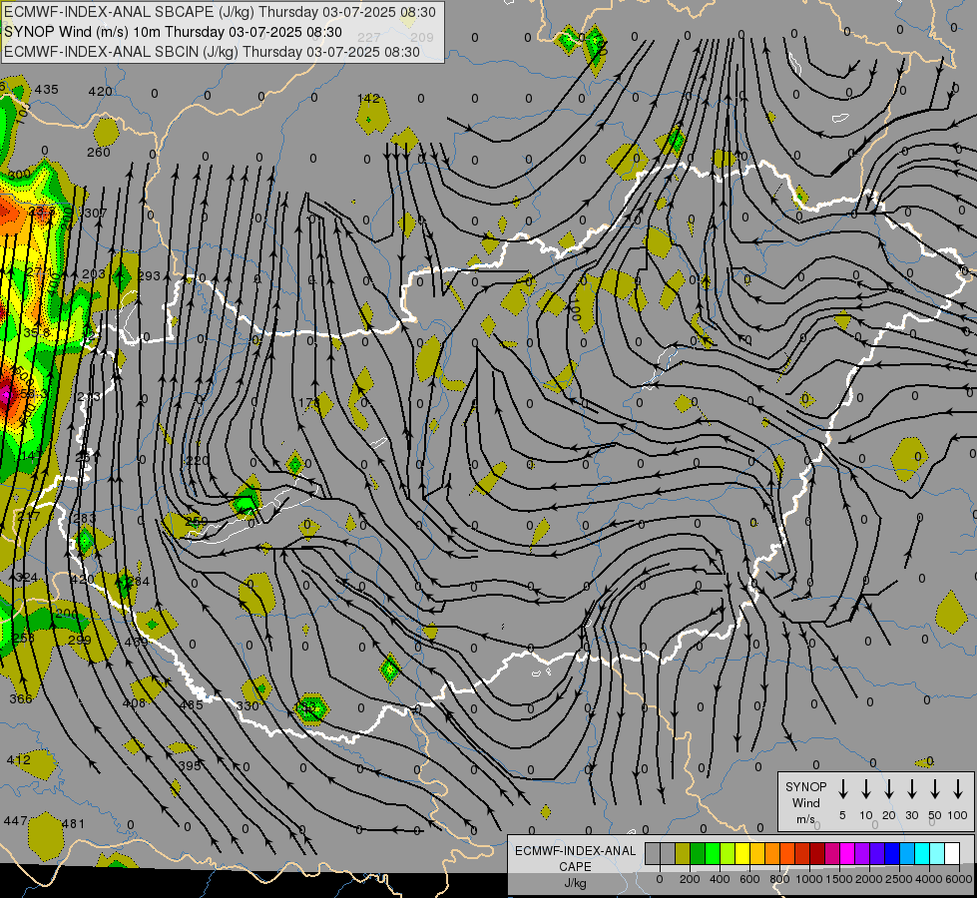The width and height of the screenshot is (977, 898).
Task: Select the pure blue CAPE legend swatch
Action: [x=891, y=853]
